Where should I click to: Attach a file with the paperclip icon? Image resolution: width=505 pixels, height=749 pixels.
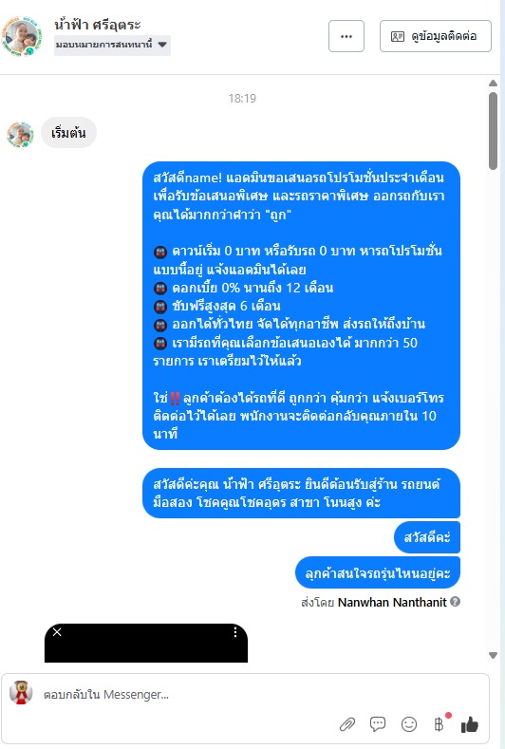(347, 724)
